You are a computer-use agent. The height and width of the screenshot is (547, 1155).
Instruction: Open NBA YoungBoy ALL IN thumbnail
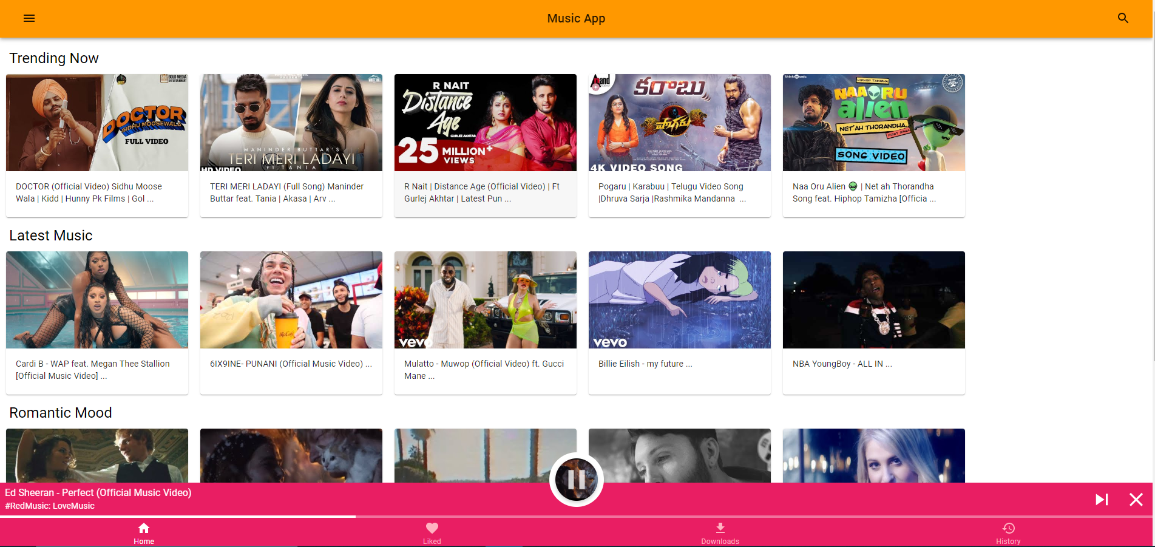point(874,300)
